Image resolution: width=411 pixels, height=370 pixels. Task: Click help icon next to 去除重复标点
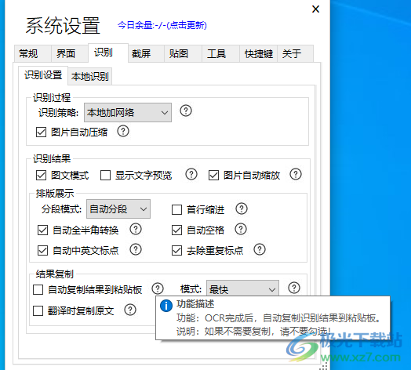260,249
